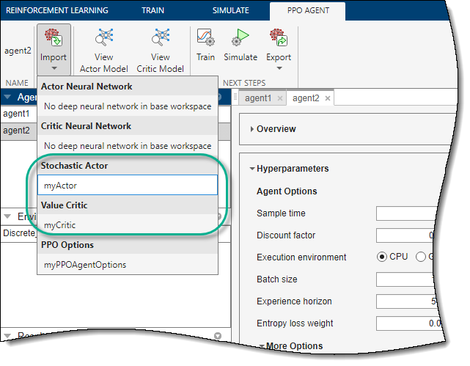This screenshot has height=366, width=470.
Task: Collapse the Environments panel triangle
Action: [7, 216]
